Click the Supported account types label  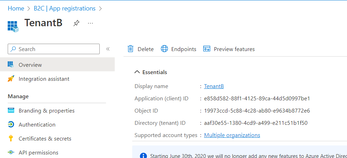click(x=166, y=135)
